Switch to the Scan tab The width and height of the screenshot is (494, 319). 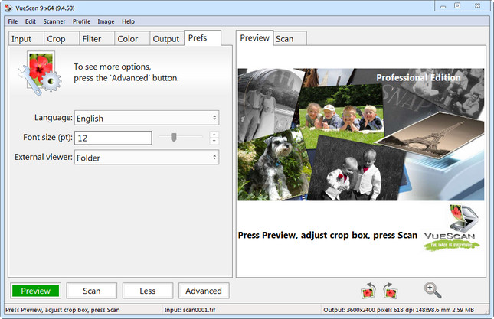[284, 38]
